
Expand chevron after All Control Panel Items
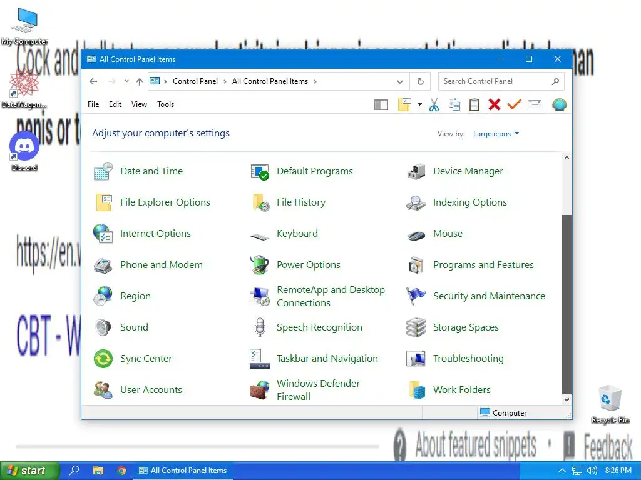coord(315,81)
